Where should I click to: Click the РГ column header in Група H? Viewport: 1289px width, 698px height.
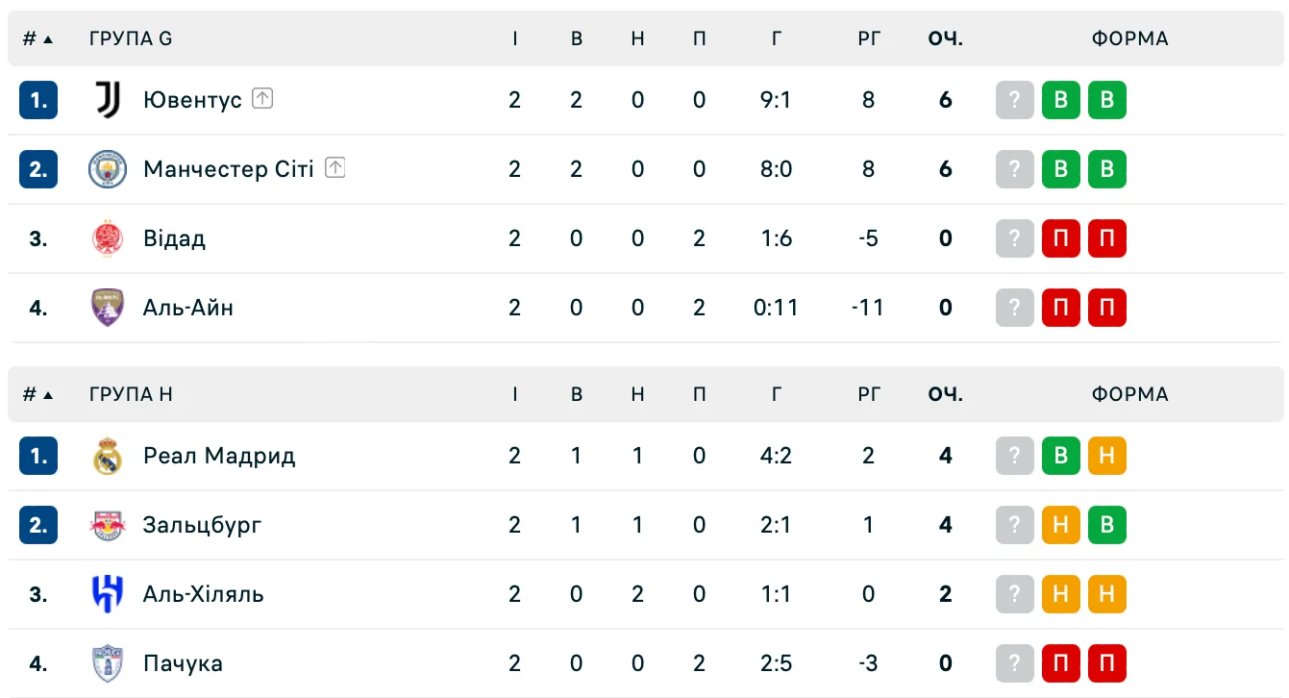coord(868,394)
